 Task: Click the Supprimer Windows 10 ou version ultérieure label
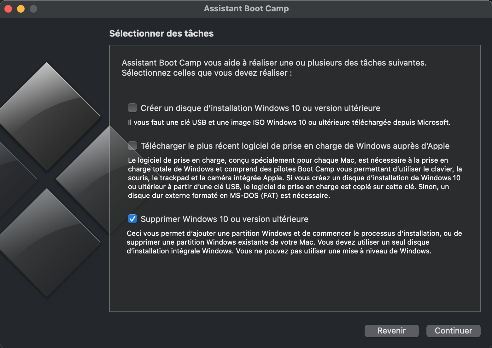click(x=225, y=219)
